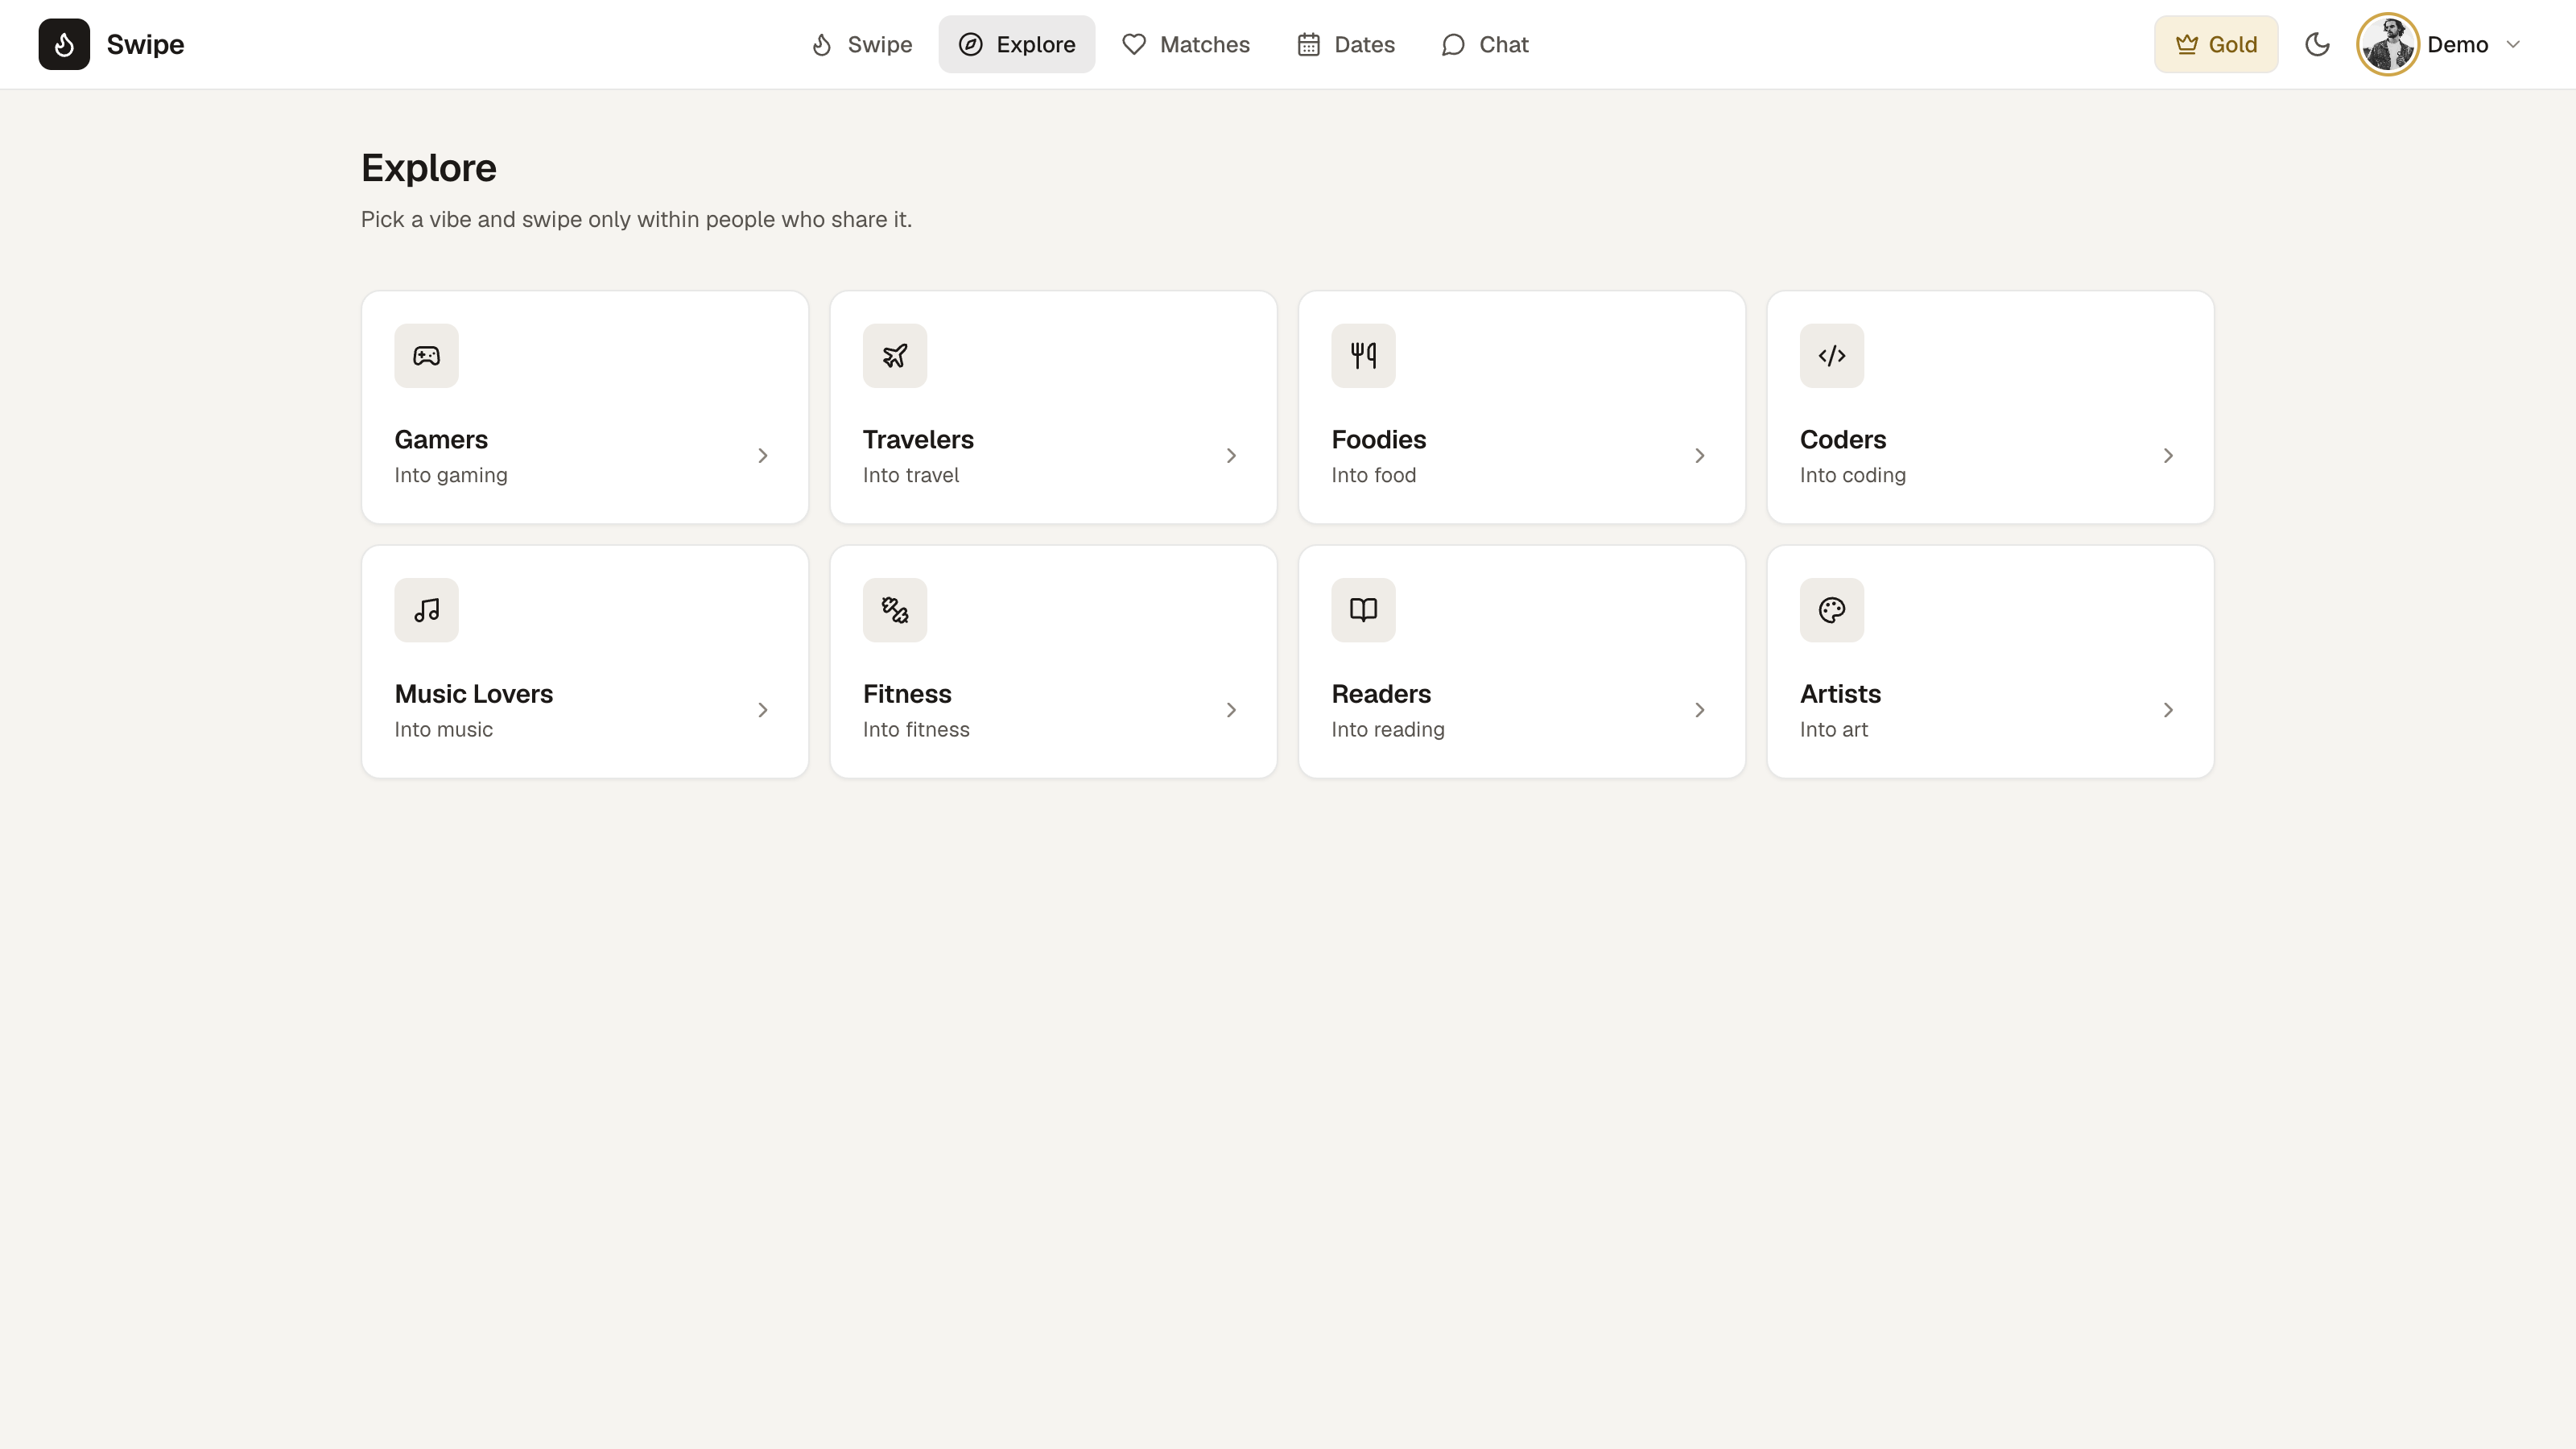Click the Swipe brand name text

tap(146, 45)
